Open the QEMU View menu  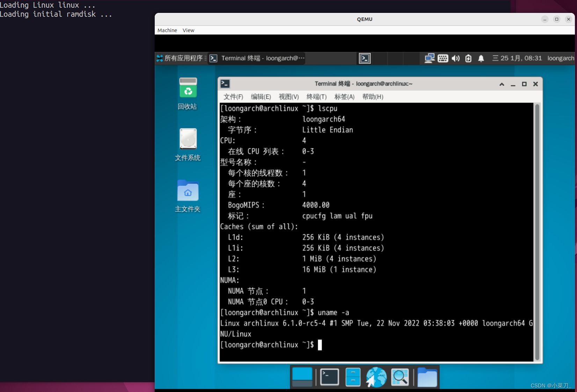pyautogui.click(x=188, y=30)
